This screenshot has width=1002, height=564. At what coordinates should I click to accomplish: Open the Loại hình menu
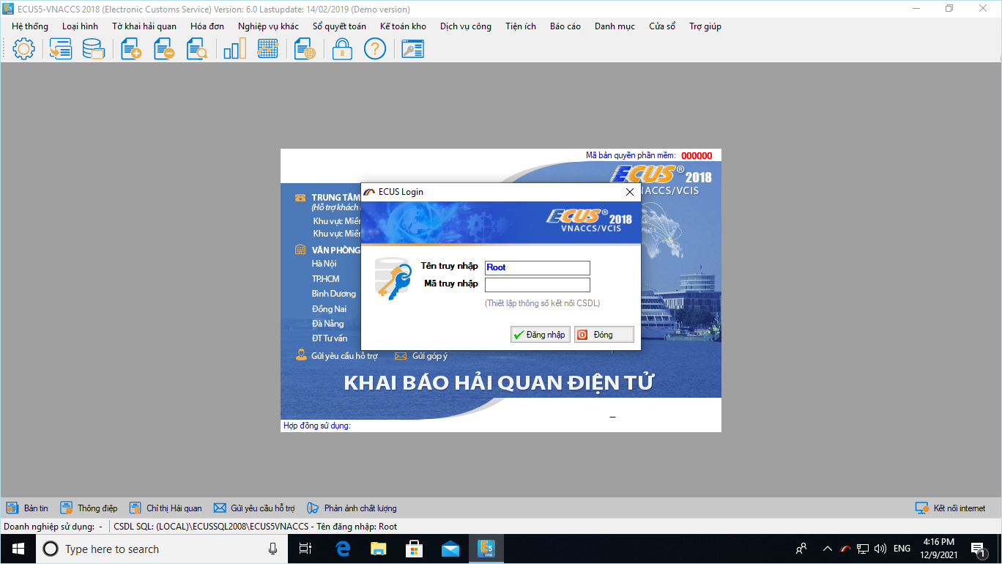(x=80, y=26)
